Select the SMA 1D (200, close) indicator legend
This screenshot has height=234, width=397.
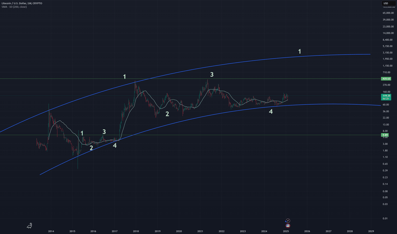point(14,7)
